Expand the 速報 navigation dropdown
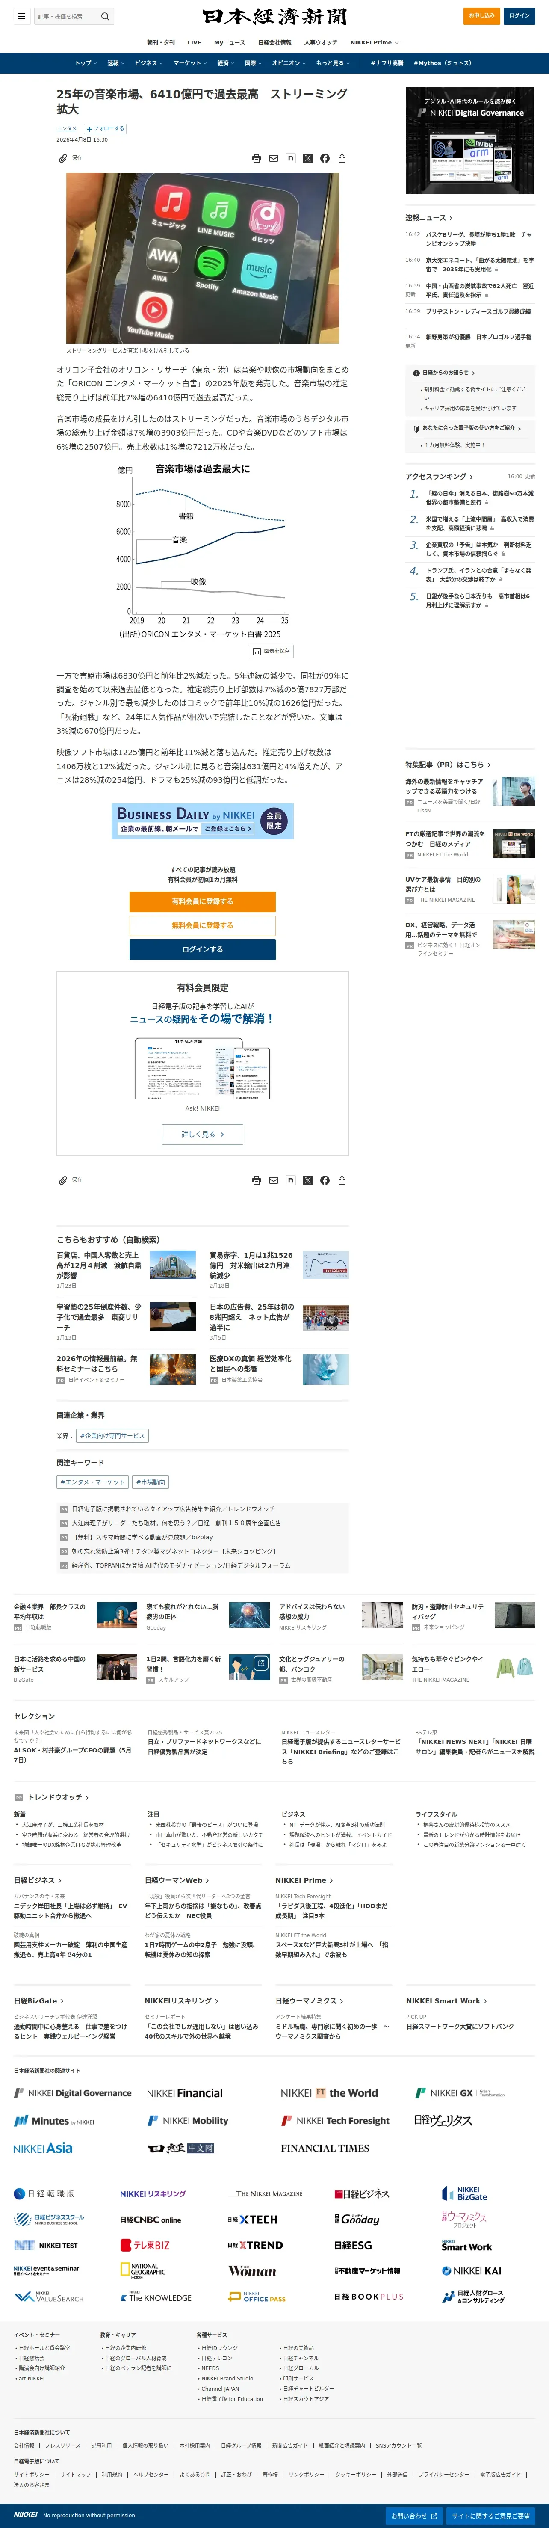 click(116, 63)
